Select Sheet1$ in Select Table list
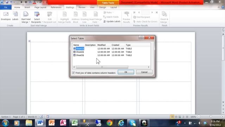 point(80,49)
